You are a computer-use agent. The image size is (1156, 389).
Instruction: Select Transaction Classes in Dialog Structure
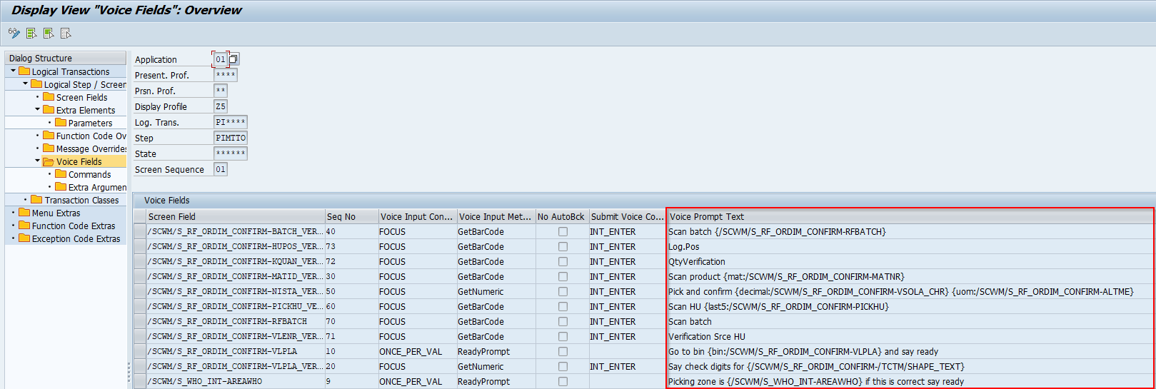click(81, 201)
